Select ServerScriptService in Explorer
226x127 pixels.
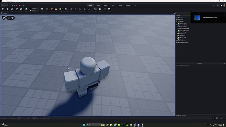[x=184, y=30]
